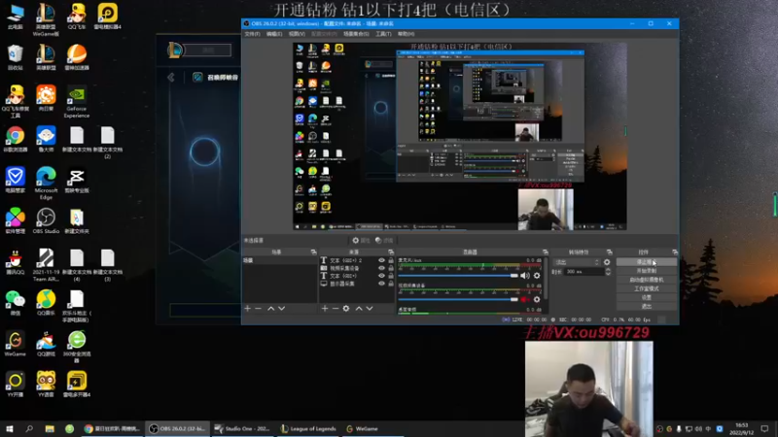This screenshot has width=778, height=437.
Task: Open the Recycle Bin desktop icon
Action: (15, 57)
